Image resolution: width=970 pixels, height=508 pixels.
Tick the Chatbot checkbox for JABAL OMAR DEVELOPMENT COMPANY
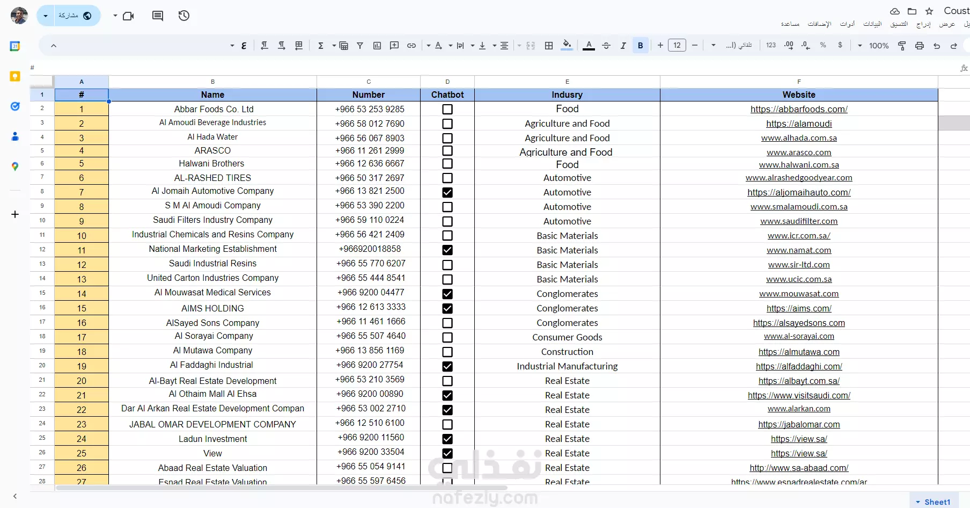pos(447,424)
